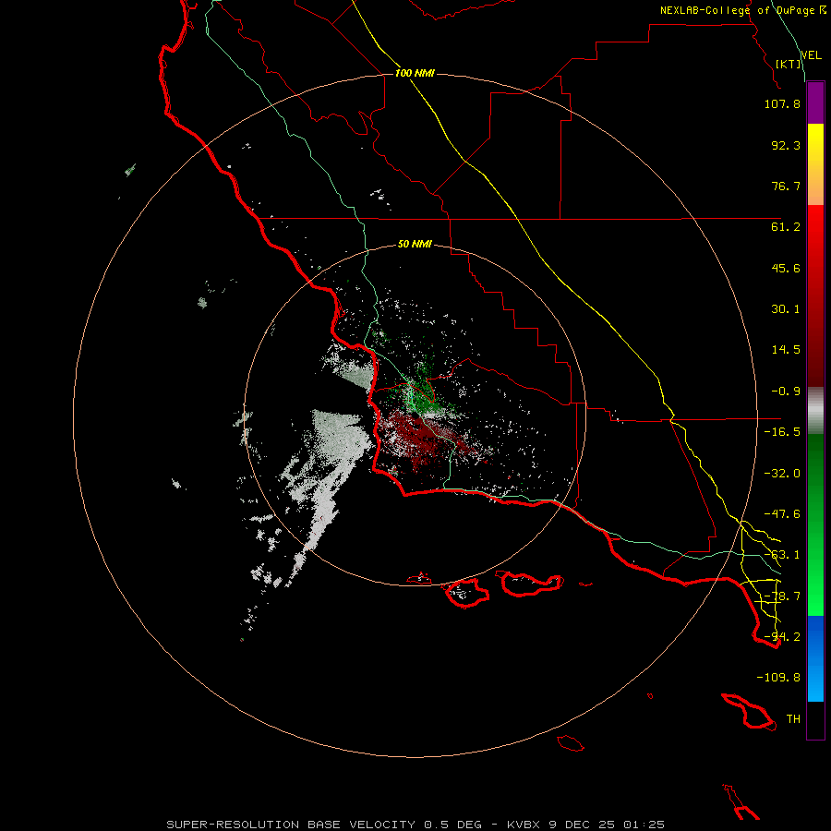Click the 100 NMI range ring label
Image resolution: width=831 pixels, height=831 pixels.
415,73
